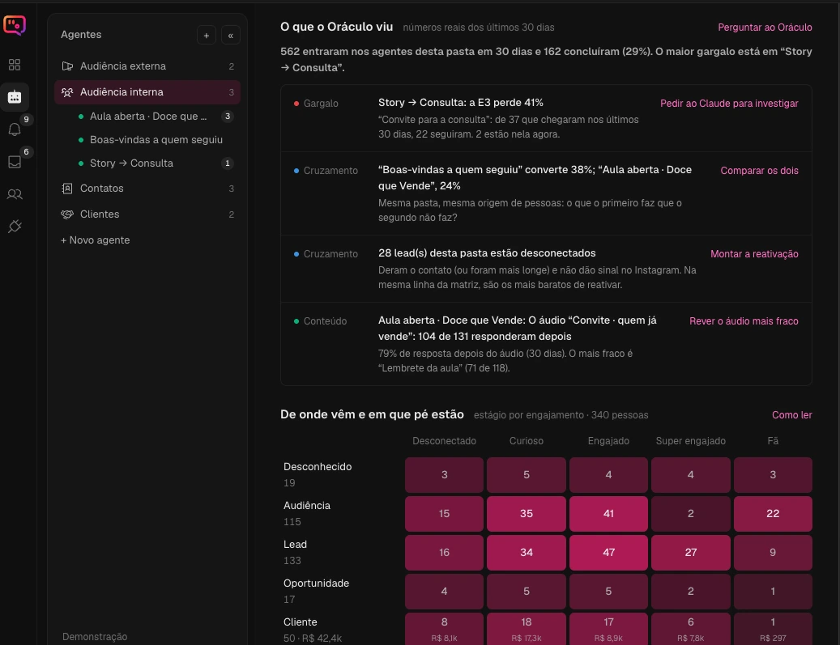The image size is (840, 645).
Task: Select the Lead Super engajado cell showing 27
Action: tap(690, 553)
